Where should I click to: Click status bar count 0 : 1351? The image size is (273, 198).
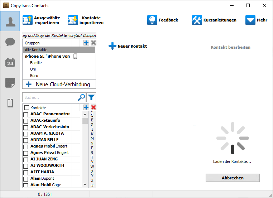coord(45,194)
